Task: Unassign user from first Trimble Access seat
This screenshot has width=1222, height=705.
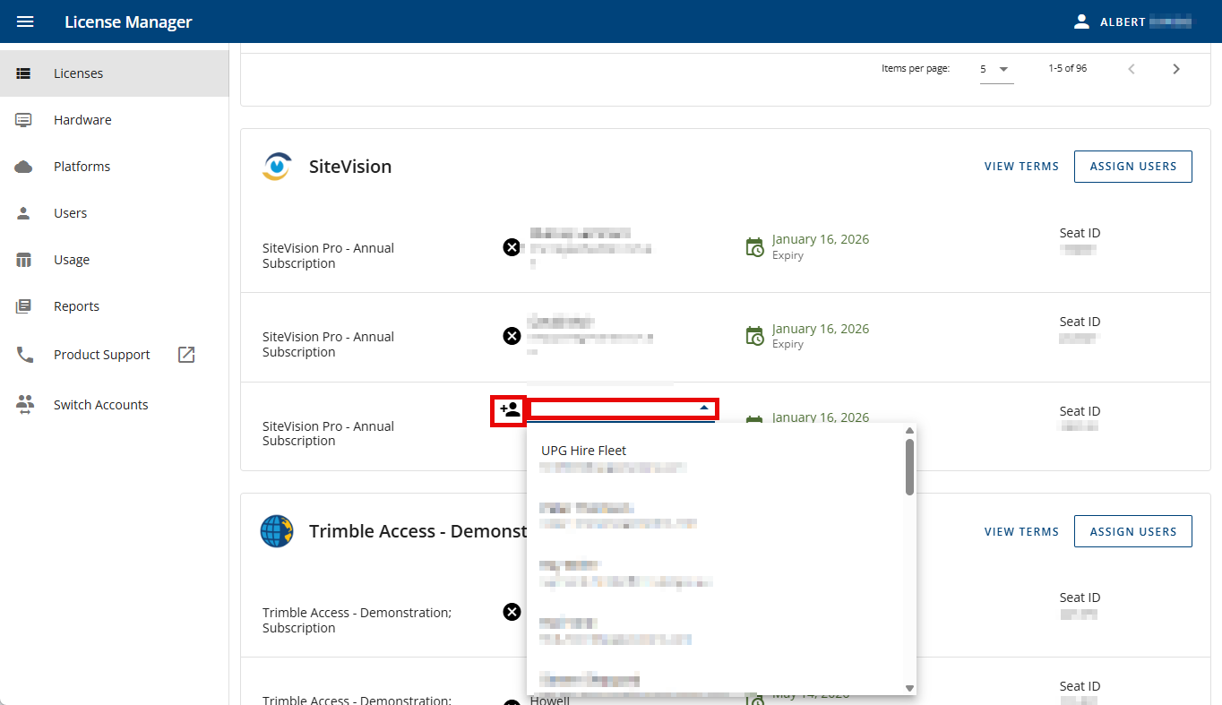Action: [512, 612]
